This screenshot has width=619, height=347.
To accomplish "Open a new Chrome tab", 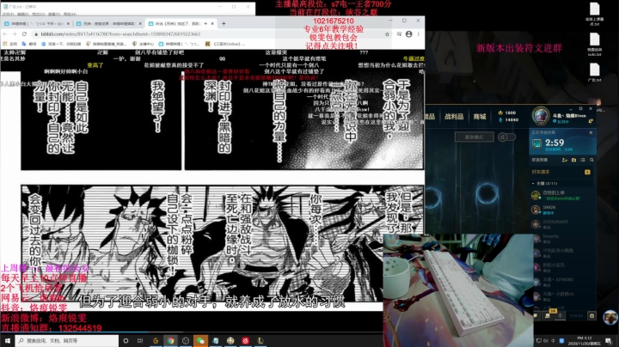I will pyautogui.click(x=224, y=24).
